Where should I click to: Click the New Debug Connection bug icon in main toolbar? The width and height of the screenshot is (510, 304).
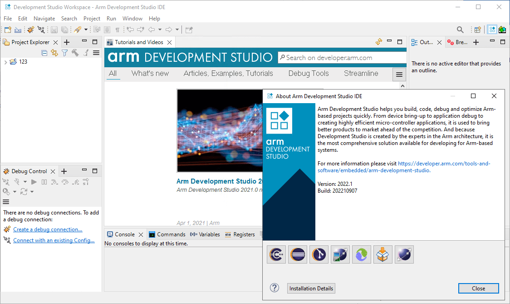tap(30, 30)
